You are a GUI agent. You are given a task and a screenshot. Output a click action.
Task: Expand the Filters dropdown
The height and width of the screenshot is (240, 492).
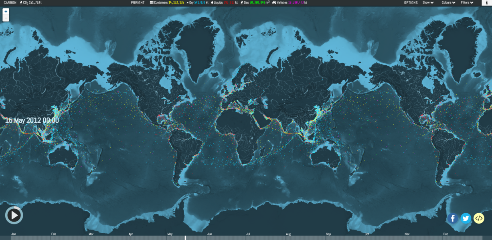466,2
